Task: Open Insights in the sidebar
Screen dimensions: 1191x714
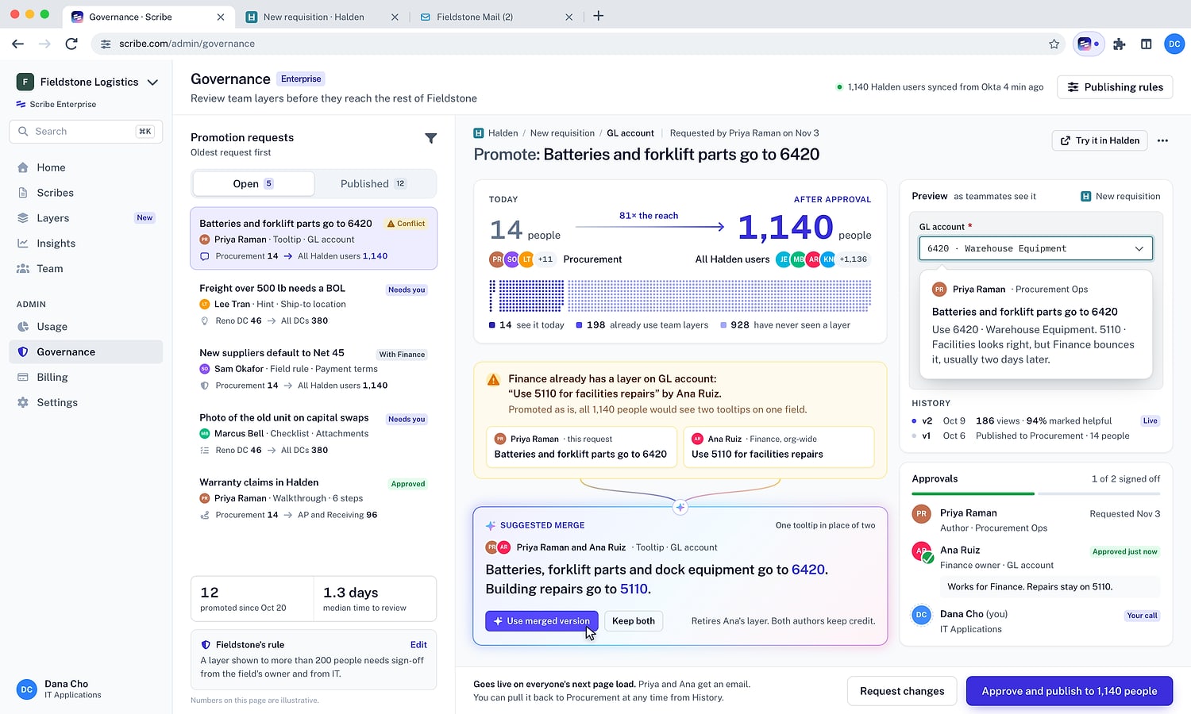Action: tap(86, 244)
